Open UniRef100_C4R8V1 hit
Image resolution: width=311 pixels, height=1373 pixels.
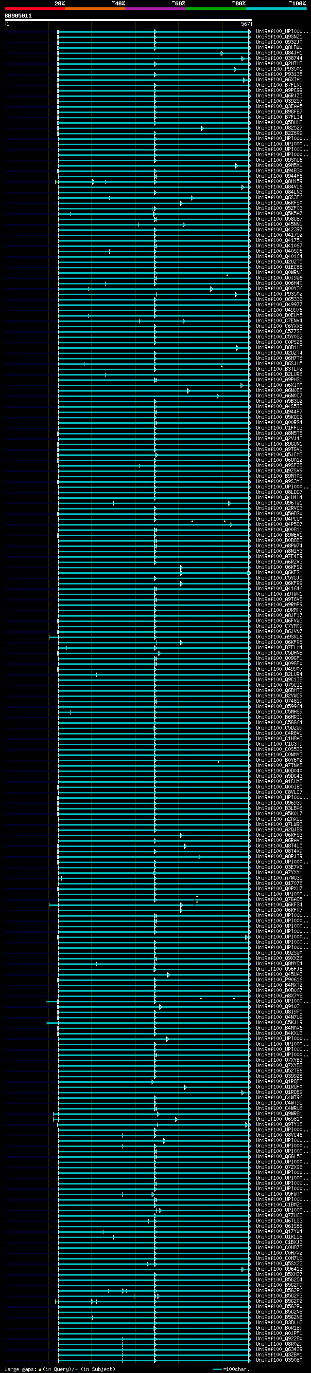(279, 733)
